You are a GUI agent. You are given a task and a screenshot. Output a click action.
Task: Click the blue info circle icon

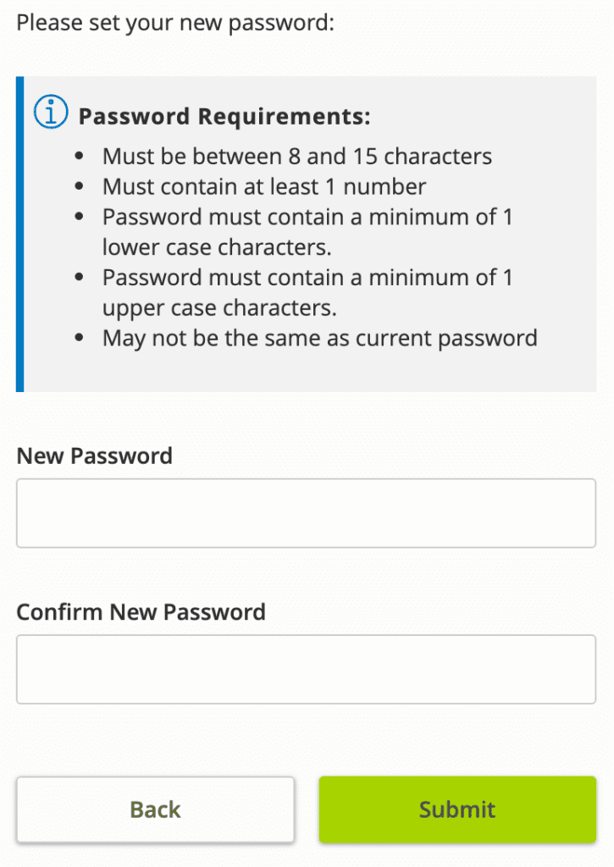pyautogui.click(x=50, y=113)
